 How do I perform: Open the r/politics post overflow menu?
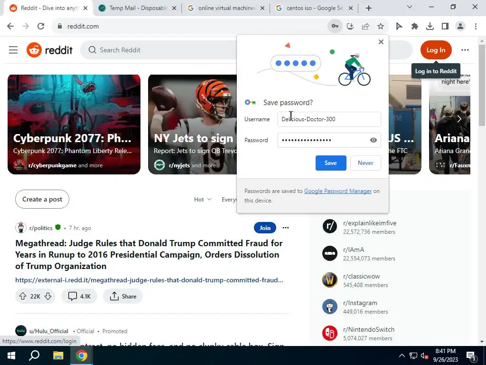tap(286, 228)
